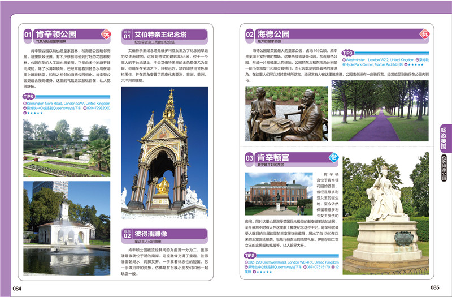
Task: Click the 肯辛顿宫 heading
Action: click(273, 158)
